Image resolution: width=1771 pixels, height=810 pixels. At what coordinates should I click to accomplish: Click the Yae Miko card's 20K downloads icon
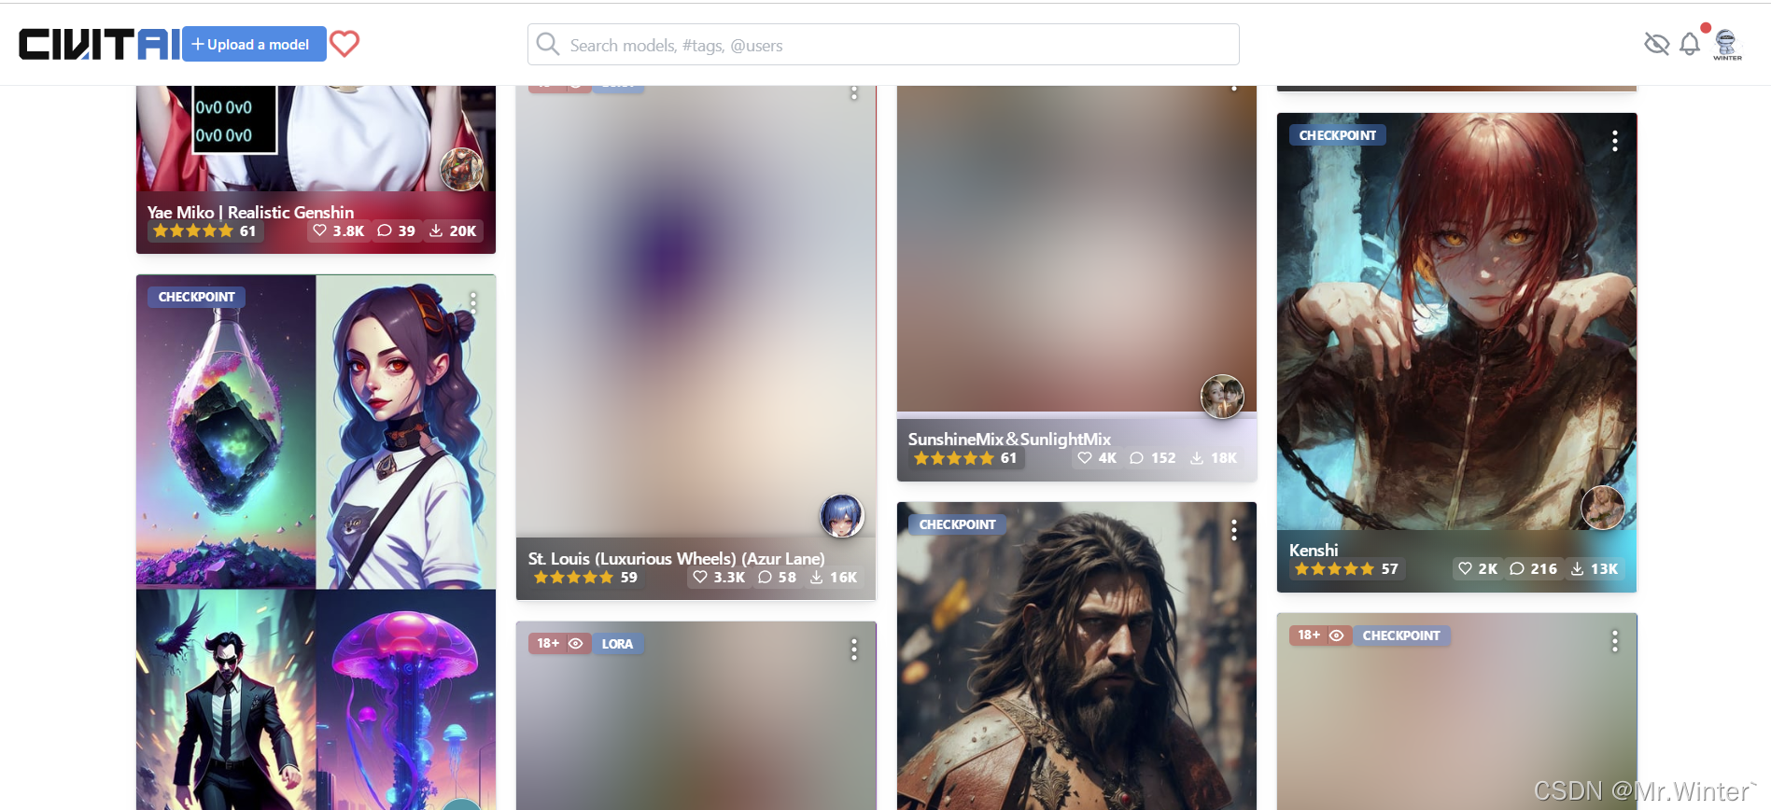[436, 230]
